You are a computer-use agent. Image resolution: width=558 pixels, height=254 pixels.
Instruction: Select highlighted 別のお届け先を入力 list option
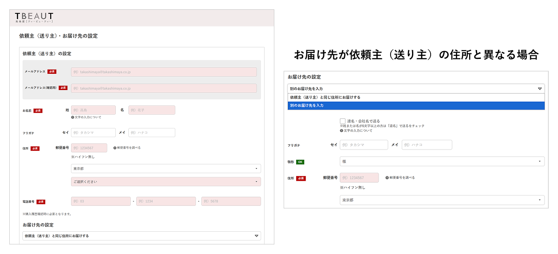(x=416, y=106)
